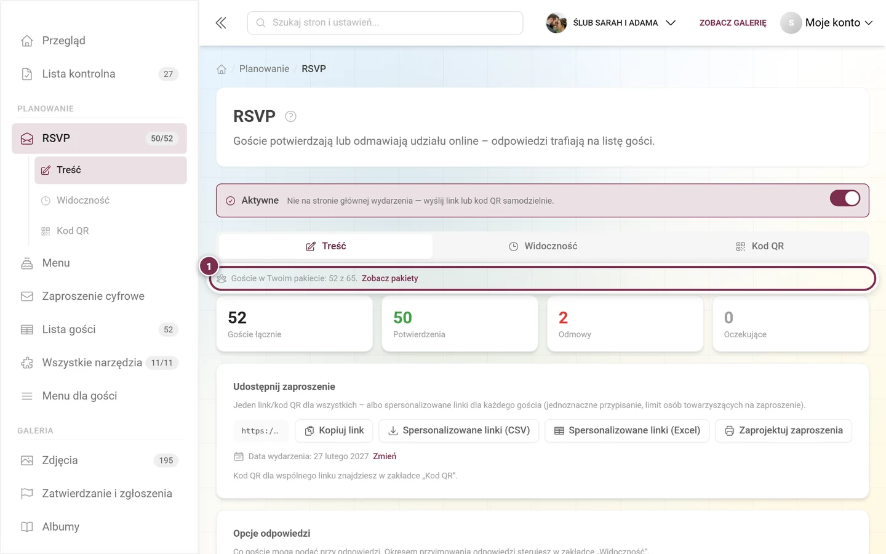The height and width of the screenshot is (554, 886).
Task: Click the Kopiuj link button
Action: tap(334, 431)
